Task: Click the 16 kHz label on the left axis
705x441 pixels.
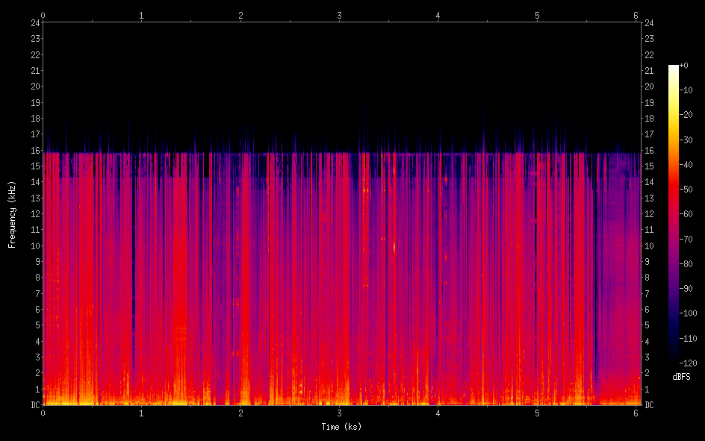Action: [x=34, y=150]
